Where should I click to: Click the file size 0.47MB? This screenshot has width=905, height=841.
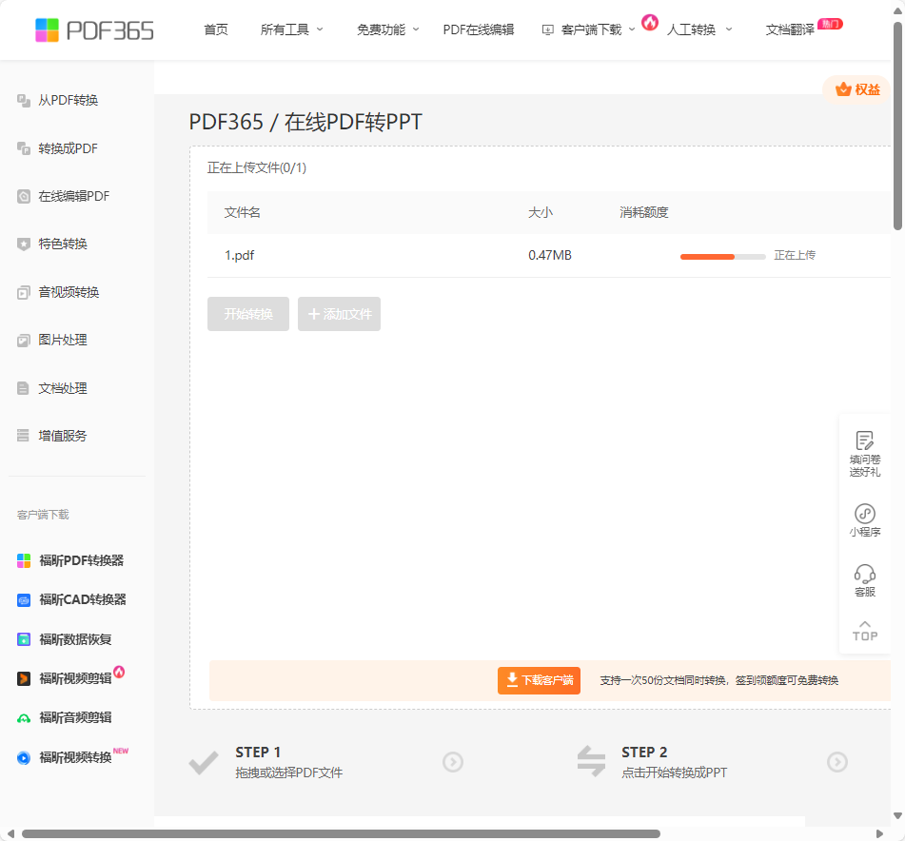[x=550, y=256]
